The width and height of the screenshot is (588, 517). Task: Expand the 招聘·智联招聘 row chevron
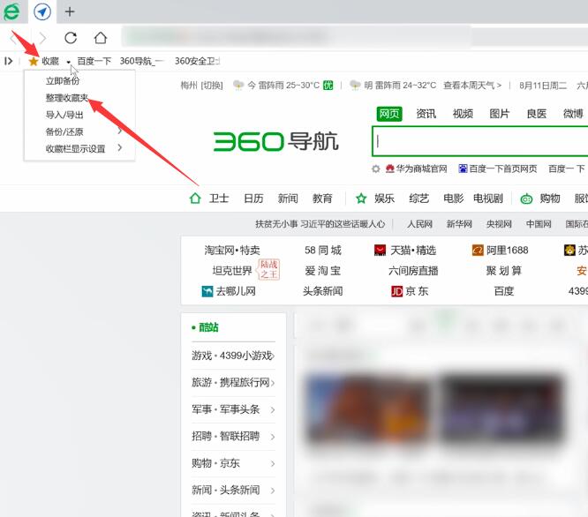273,437
